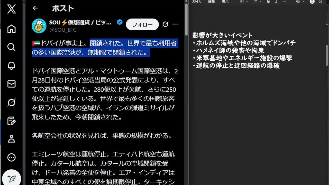Open the ファイル menu in Notepad
The height and width of the screenshot is (185, 329).
pyautogui.click(x=196, y=2)
